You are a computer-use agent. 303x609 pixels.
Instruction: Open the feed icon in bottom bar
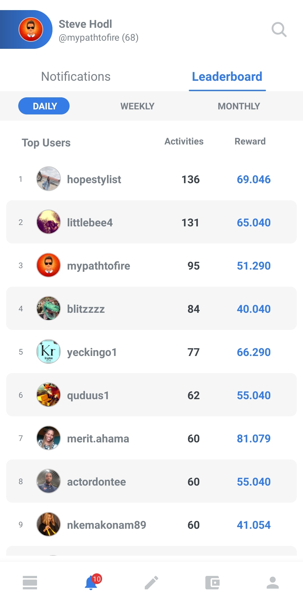pos(30,583)
